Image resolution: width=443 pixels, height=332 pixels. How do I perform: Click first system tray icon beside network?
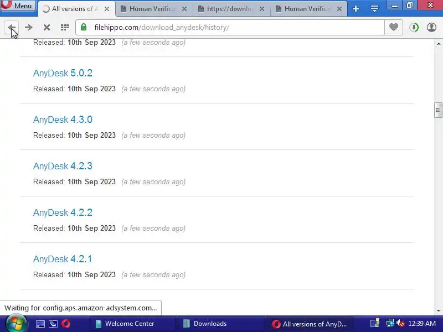click(x=375, y=324)
